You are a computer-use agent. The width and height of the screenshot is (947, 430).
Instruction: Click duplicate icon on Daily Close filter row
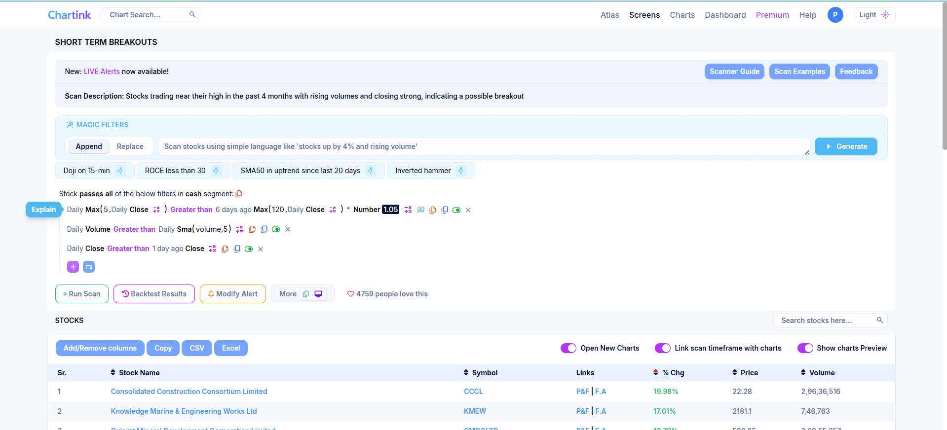coord(237,249)
